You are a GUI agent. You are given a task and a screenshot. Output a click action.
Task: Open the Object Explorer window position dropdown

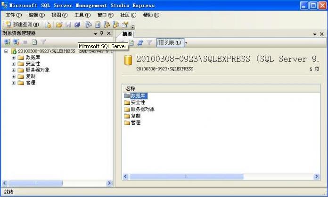pos(95,34)
